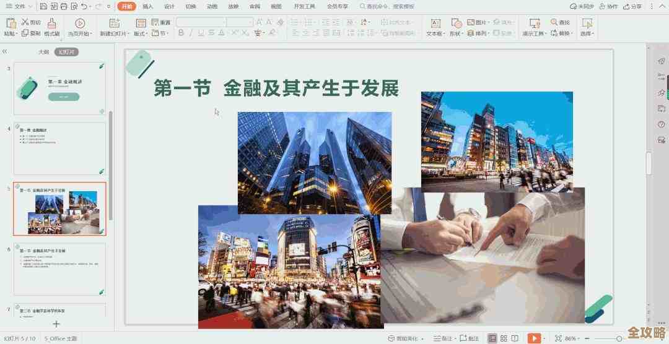Insert a Text Box (文本框)

coord(435,23)
